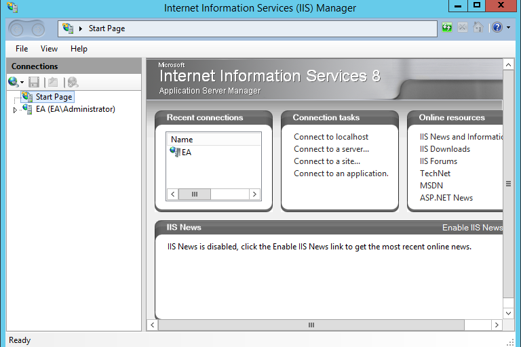Click the address bar Start Page field
Viewport: 521px width, 347px height.
[248, 28]
